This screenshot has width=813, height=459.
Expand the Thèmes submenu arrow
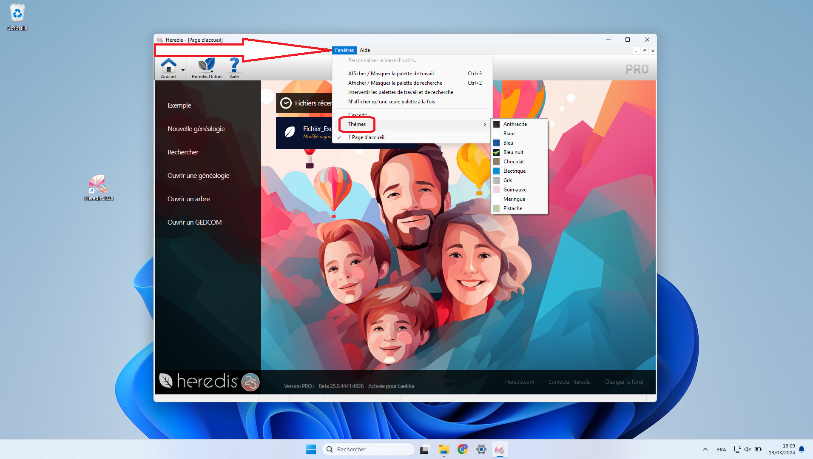pyautogui.click(x=484, y=124)
